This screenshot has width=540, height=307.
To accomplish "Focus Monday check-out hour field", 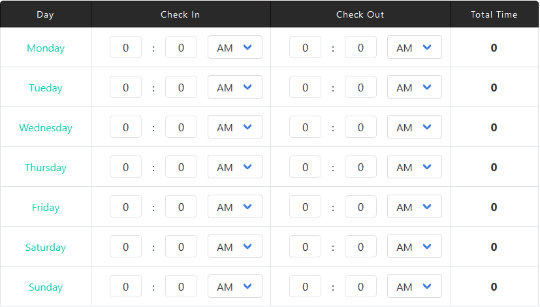I will point(305,47).
